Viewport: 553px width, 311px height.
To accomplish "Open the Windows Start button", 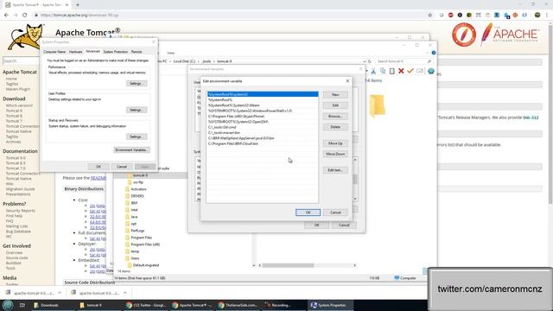I will click(x=8, y=305).
